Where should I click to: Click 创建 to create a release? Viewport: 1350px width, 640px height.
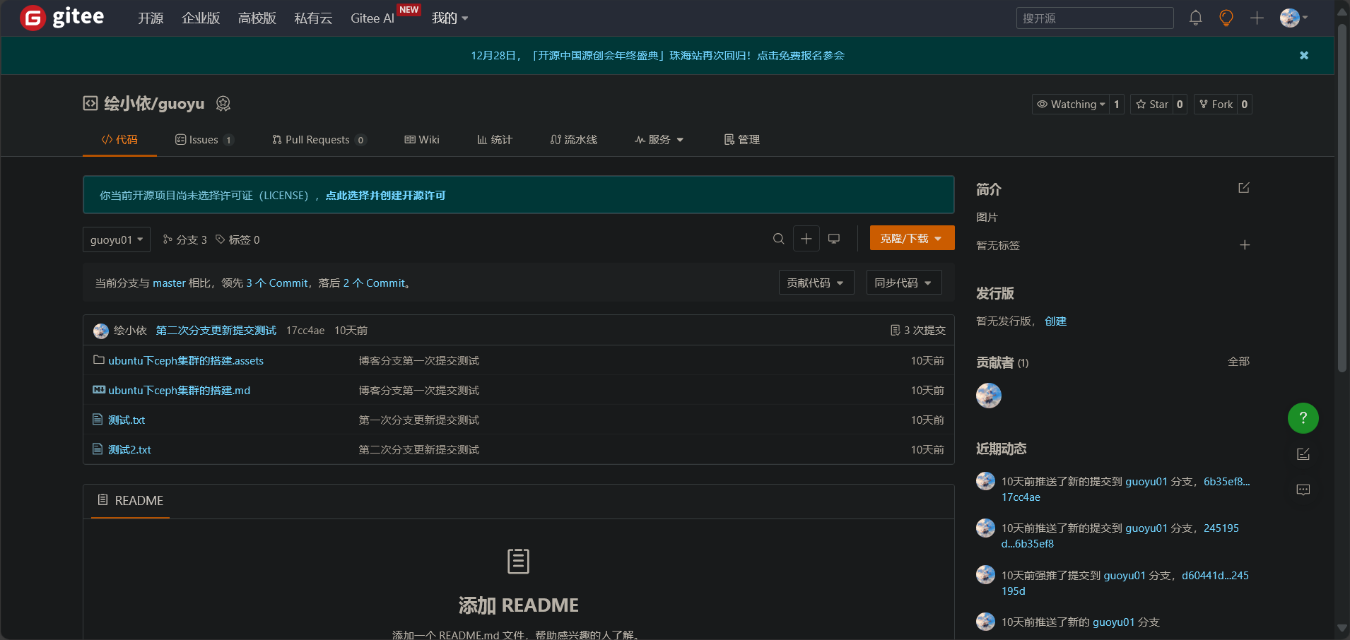point(1055,321)
